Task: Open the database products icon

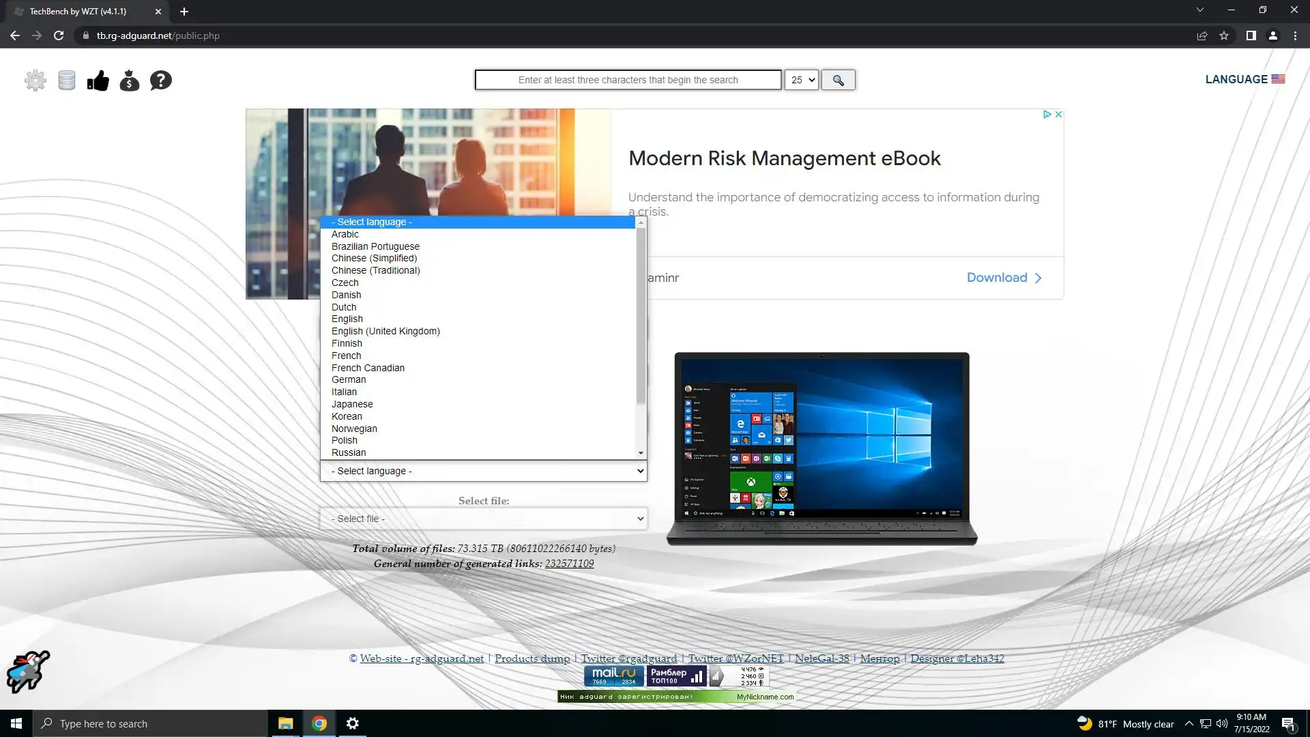Action: tap(67, 81)
